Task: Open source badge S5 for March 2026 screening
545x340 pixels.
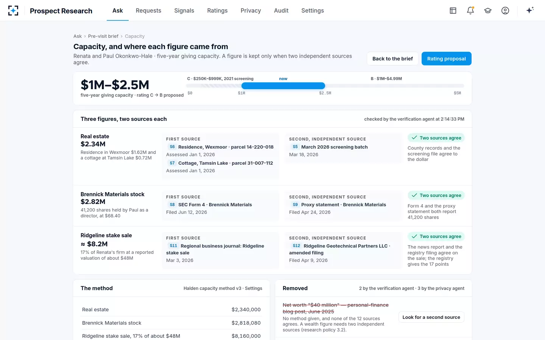Action: (x=295, y=147)
